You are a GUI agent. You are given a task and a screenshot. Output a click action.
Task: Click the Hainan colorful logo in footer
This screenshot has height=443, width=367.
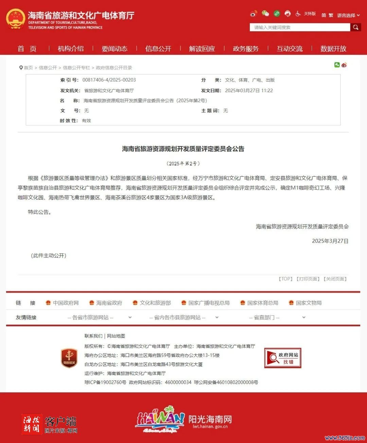[160, 419]
